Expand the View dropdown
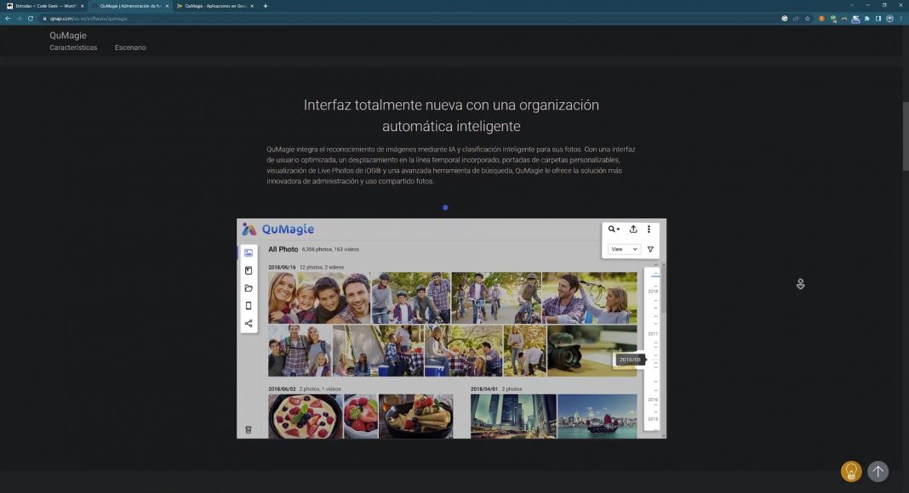 click(x=624, y=250)
